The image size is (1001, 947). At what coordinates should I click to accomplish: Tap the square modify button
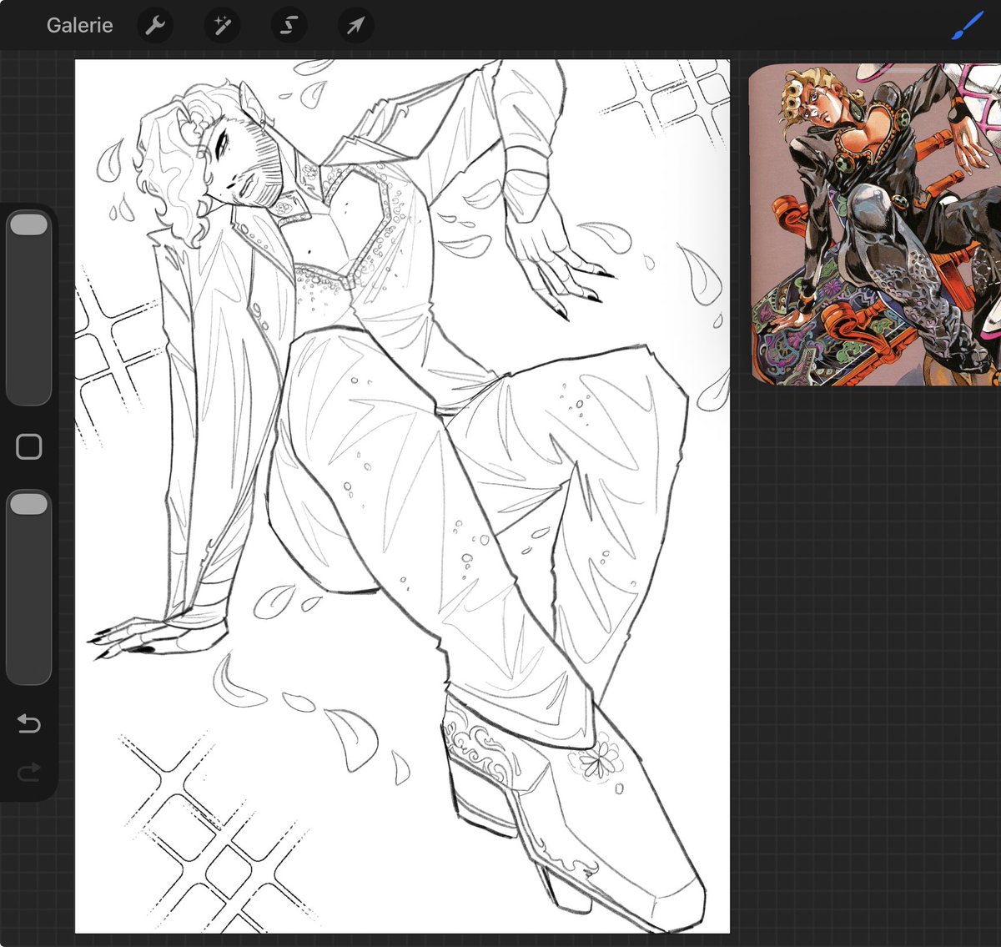29,447
